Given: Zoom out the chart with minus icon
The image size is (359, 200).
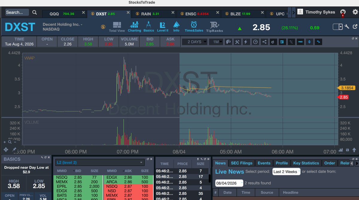Looking at the screenshot, I should 14,142.
